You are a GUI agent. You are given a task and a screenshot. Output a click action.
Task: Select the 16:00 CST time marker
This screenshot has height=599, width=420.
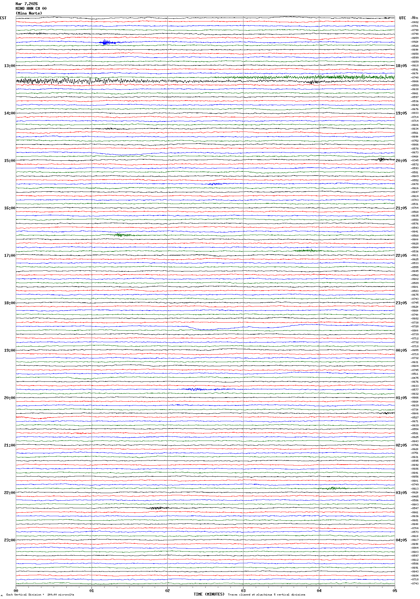tap(9, 208)
